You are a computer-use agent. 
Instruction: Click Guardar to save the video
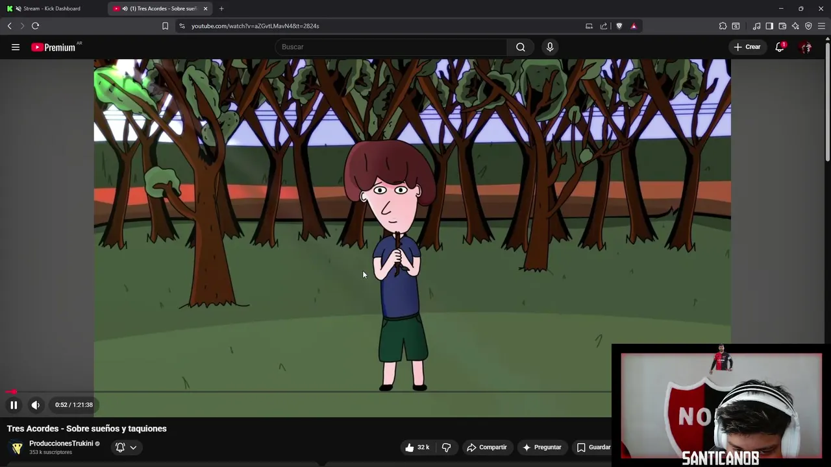592,447
